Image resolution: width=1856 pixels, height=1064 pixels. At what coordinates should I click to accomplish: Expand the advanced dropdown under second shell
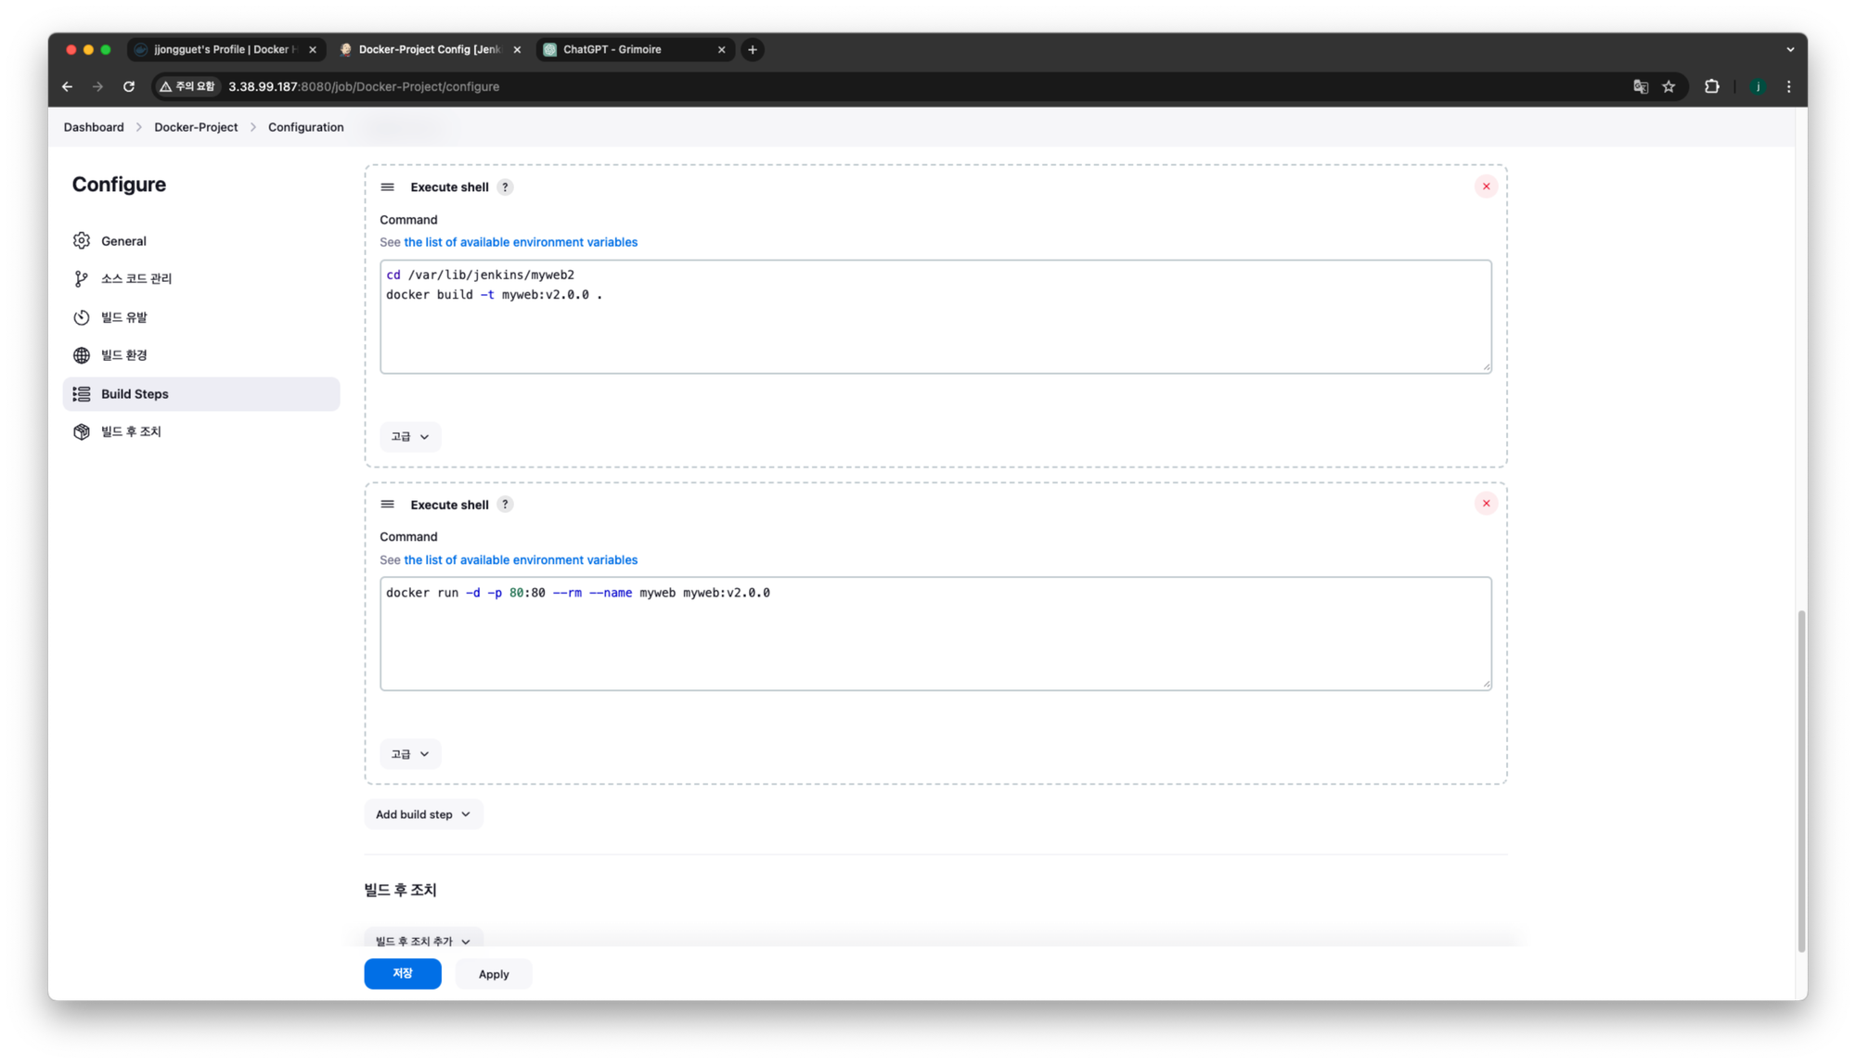point(410,754)
